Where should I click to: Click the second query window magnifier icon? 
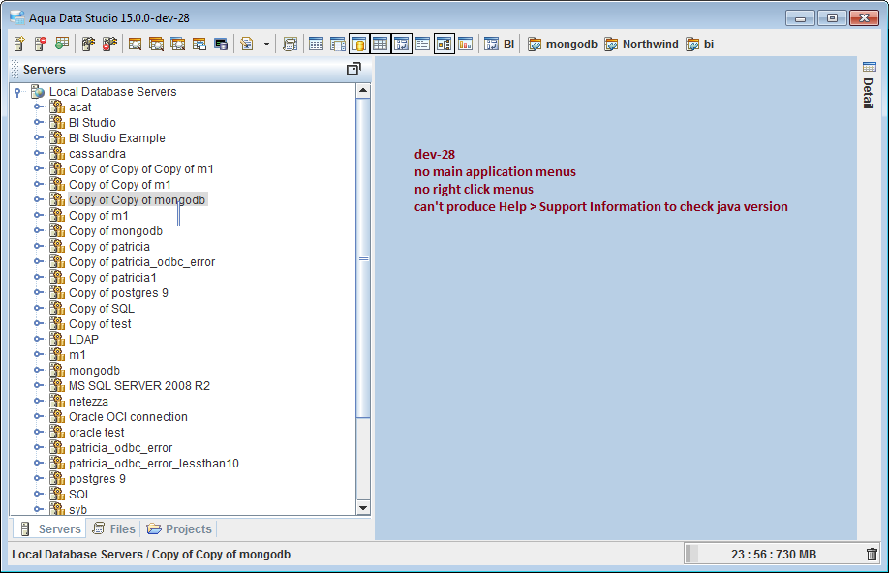[157, 44]
